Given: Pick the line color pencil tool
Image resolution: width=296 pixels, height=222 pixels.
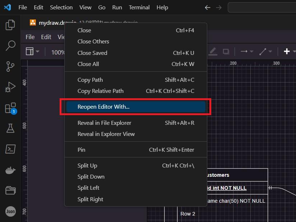Looking at the screenshot, I should [213, 52].
